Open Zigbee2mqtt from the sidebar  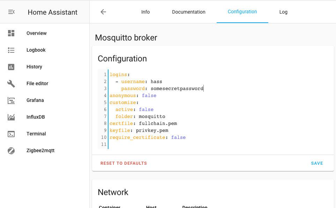point(45,150)
